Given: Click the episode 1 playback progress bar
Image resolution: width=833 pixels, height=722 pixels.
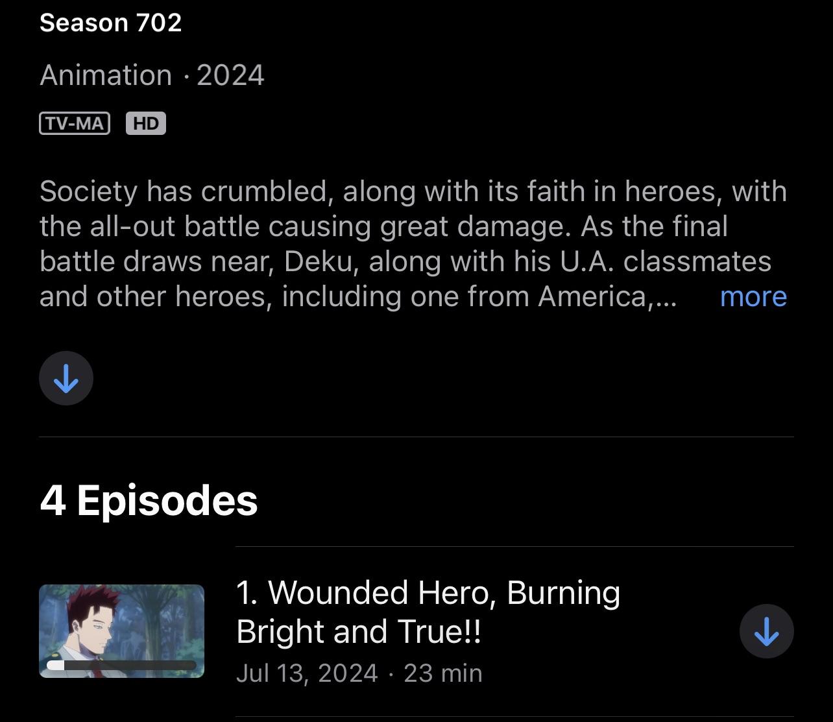Looking at the screenshot, I should 121,665.
